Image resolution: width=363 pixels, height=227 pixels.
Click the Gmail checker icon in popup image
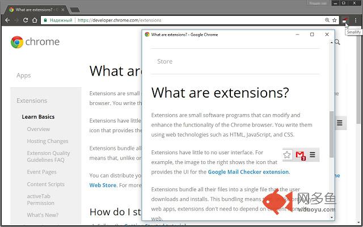(x=301, y=155)
